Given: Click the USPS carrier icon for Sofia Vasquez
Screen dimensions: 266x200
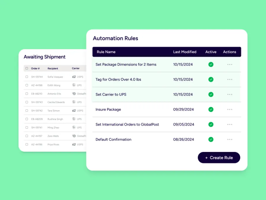Looking at the screenshot, I should point(74,77).
